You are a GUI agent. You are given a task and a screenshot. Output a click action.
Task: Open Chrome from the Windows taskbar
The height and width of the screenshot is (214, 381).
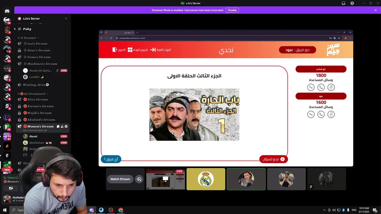coord(121,210)
